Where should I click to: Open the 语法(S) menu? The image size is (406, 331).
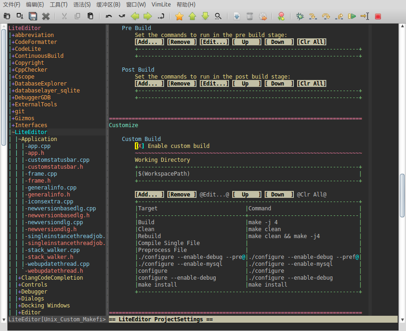[x=82, y=5]
